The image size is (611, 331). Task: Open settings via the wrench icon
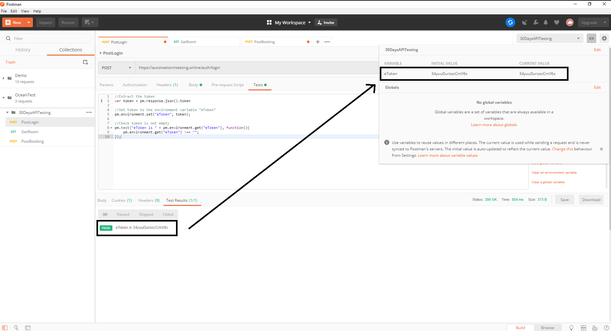536,22
